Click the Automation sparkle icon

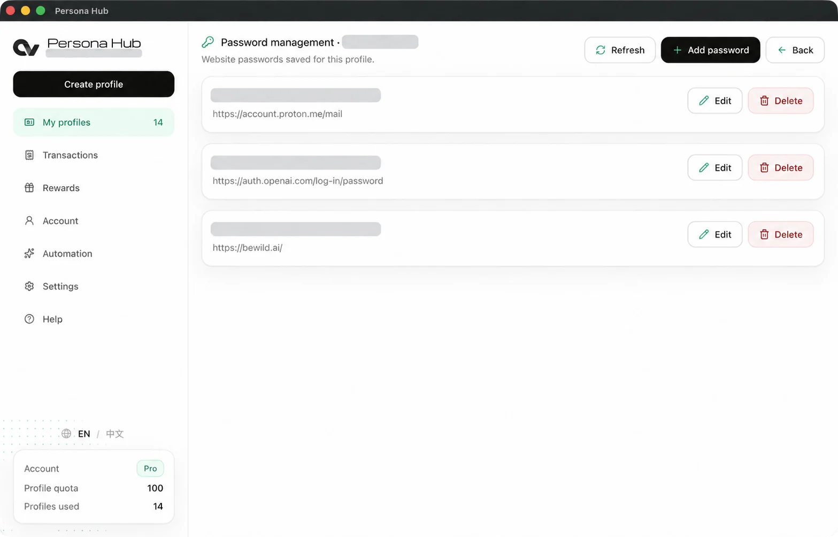click(29, 254)
